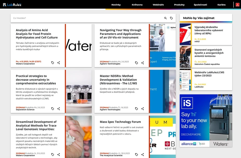The height and width of the screenshot is (158, 241).
Task: Open 'Analysis of Amino Acid Analysis' webinar title
Action: pyautogui.click(x=37, y=34)
